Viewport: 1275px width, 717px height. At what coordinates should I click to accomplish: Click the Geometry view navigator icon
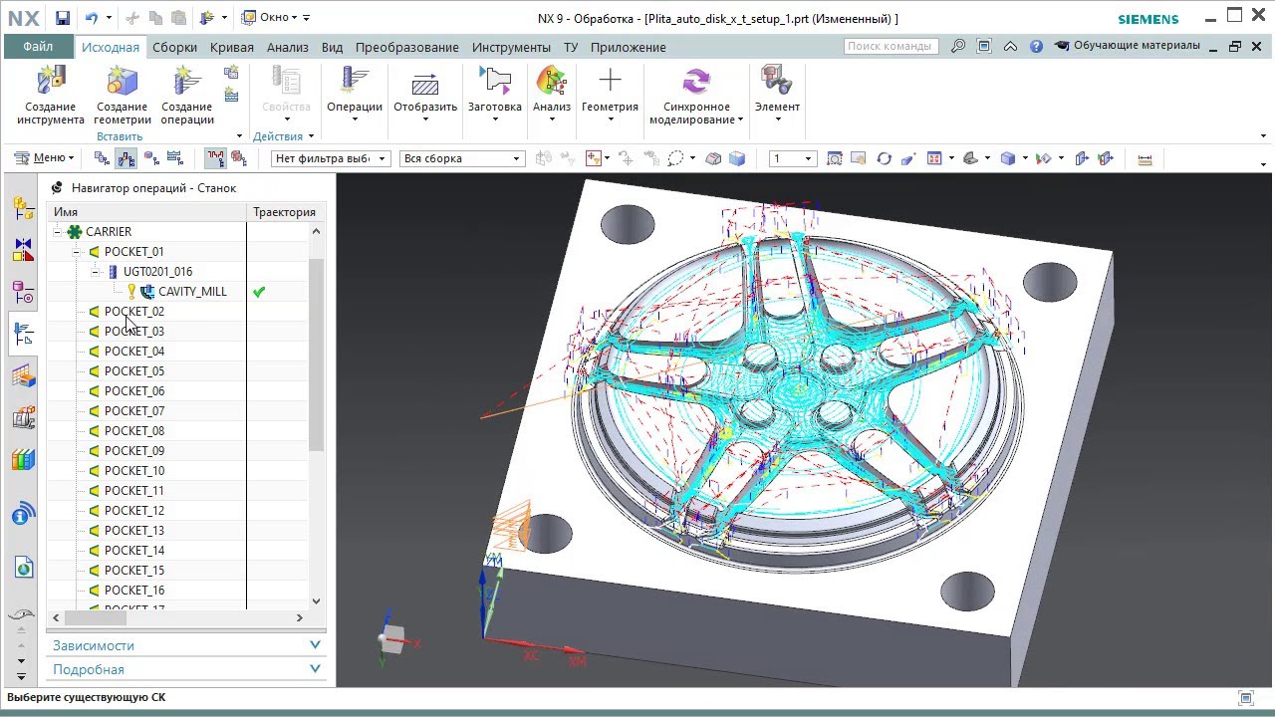click(x=151, y=158)
